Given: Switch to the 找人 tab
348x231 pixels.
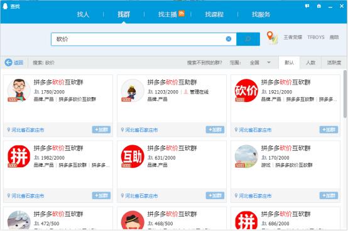Looking at the screenshot, I should coord(83,14).
